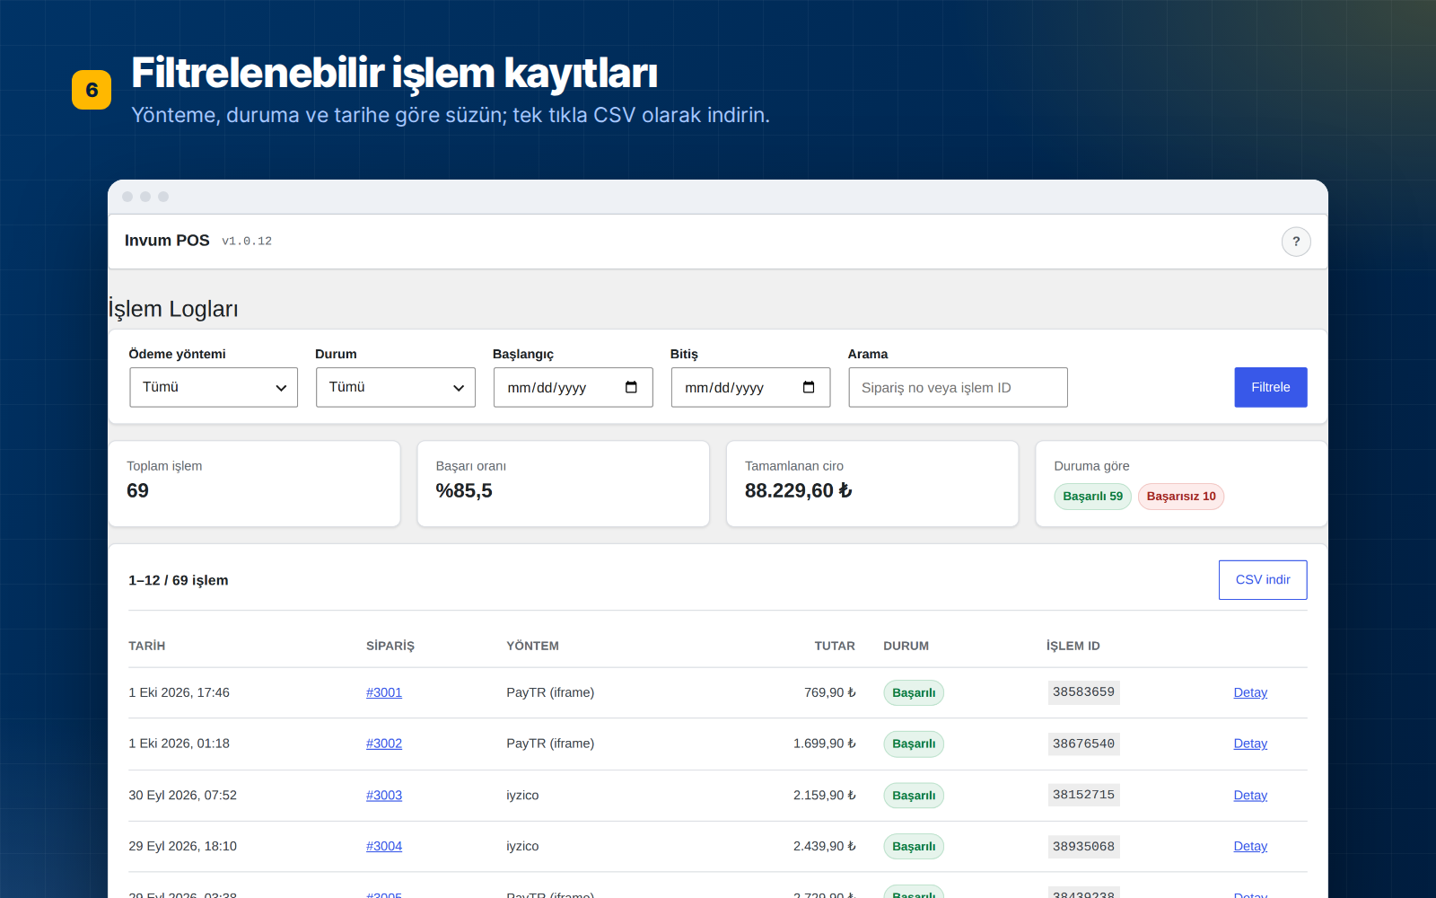The height and width of the screenshot is (898, 1436).
Task: Click the 1–12 / 69 işlem count label
Action: click(x=179, y=580)
